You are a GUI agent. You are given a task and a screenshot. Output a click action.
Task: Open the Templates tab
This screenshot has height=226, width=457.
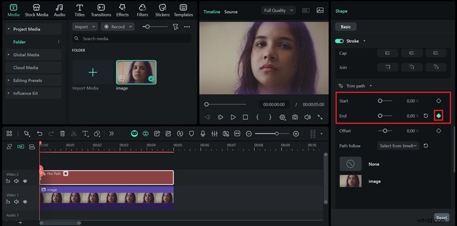[183, 10]
